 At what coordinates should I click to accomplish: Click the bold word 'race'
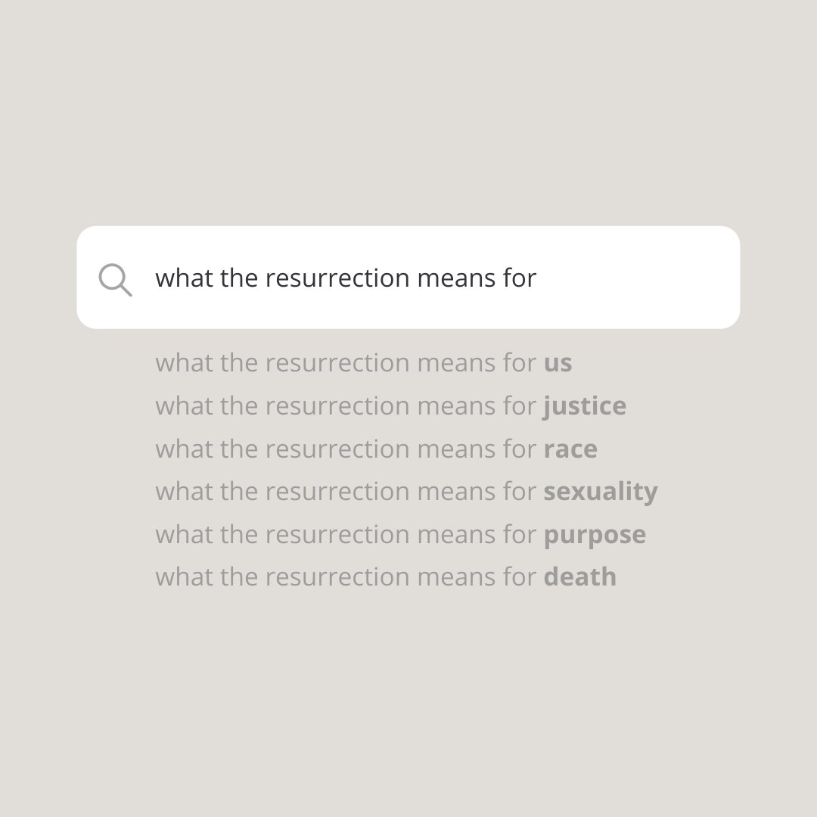click(570, 449)
